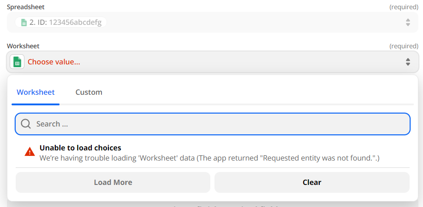Select the Worksheet tab
The image size is (423, 207).
tap(36, 92)
